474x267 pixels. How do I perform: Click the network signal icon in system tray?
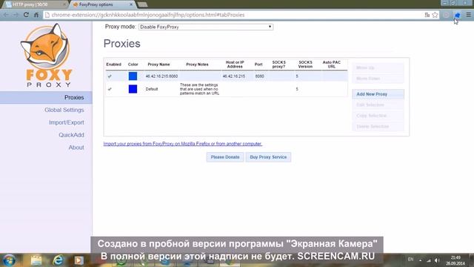(x=429, y=260)
